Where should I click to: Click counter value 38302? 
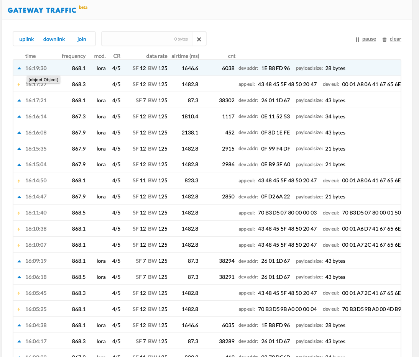[x=227, y=100]
